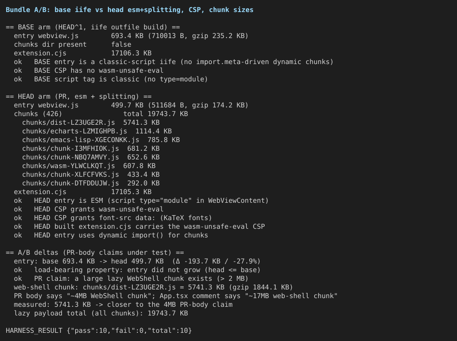
Task: Click chunks/echarts-LZMIGHPB.js file path
Action: pyautogui.click(x=75, y=131)
